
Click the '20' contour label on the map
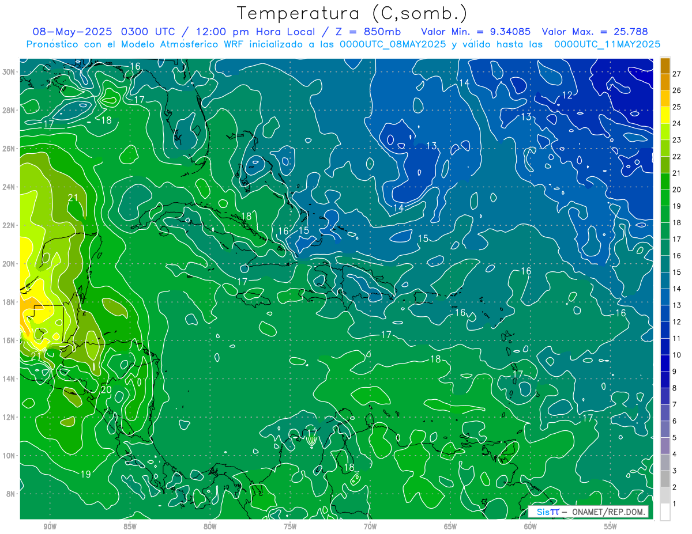point(106,389)
